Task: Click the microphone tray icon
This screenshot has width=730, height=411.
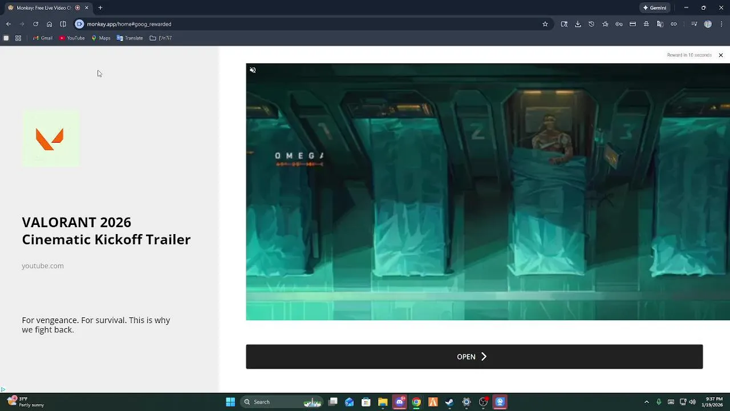Action: pos(659,402)
